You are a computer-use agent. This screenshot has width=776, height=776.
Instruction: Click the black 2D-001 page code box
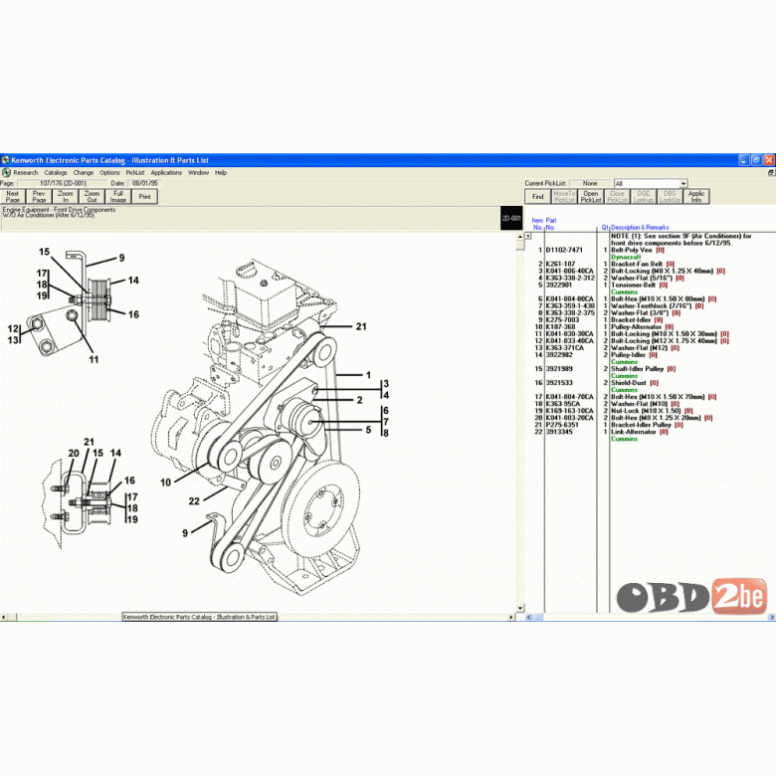pos(511,218)
